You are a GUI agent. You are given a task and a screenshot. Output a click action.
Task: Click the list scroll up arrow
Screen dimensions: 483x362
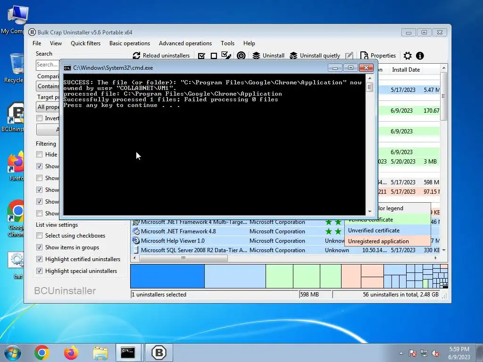click(x=443, y=68)
